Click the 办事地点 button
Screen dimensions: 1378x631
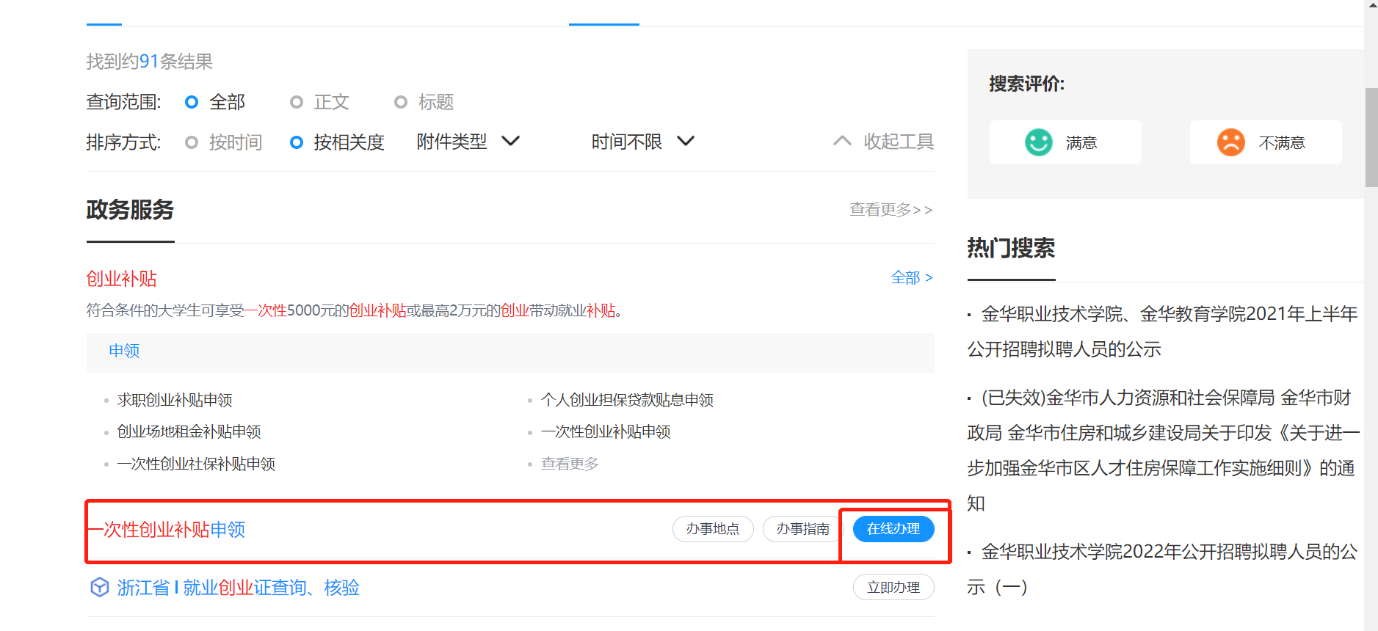(x=713, y=529)
